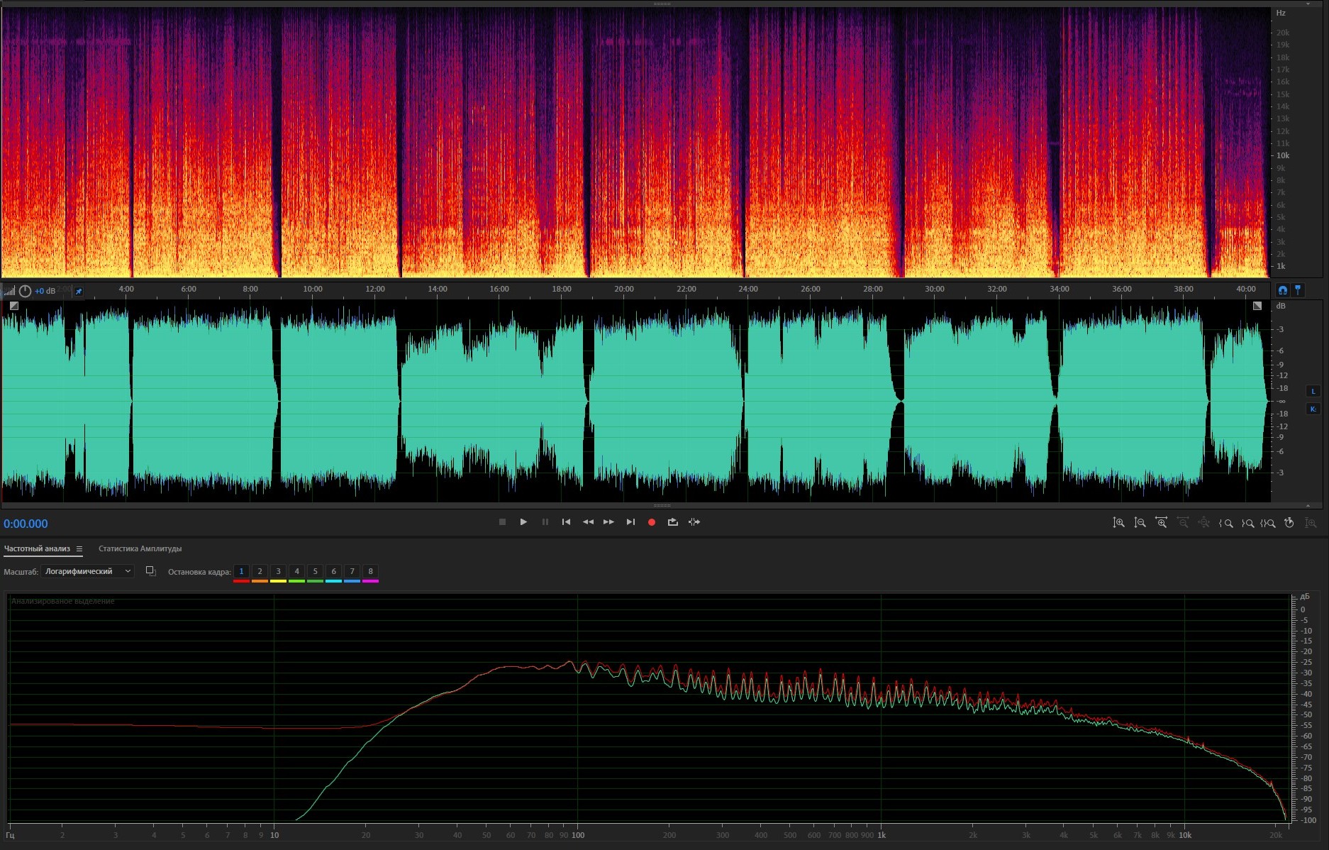Open the Частотный анализ panel menu
Image resolution: width=1329 pixels, height=850 pixels.
pyautogui.click(x=79, y=548)
